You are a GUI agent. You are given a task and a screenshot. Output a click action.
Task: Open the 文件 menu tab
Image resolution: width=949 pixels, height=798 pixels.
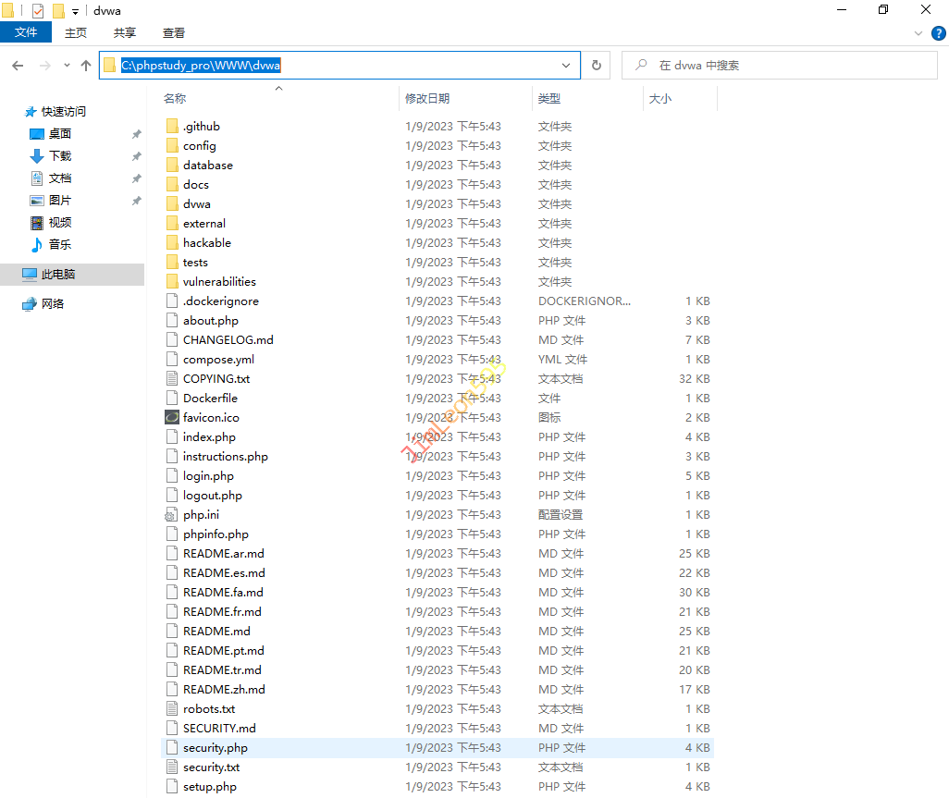pos(26,32)
